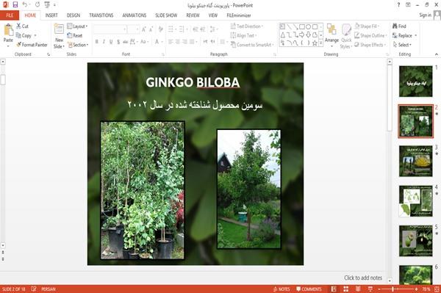Toggle the NOTES pane
Image resolution: width=441 pixels, height=293 pixels.
tap(282, 289)
